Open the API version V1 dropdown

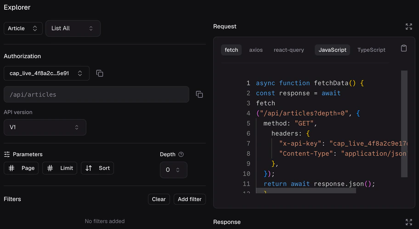point(45,127)
